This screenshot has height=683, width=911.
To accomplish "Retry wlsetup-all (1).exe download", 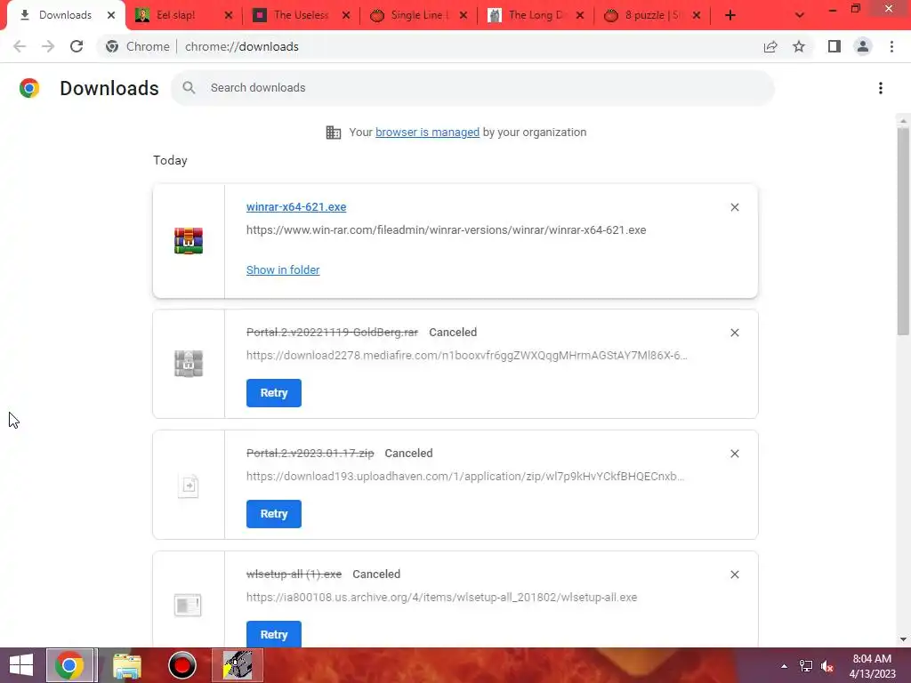I will (x=274, y=633).
